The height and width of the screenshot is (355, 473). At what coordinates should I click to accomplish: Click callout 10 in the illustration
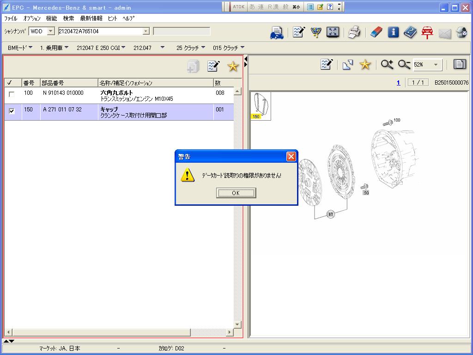tap(331, 214)
